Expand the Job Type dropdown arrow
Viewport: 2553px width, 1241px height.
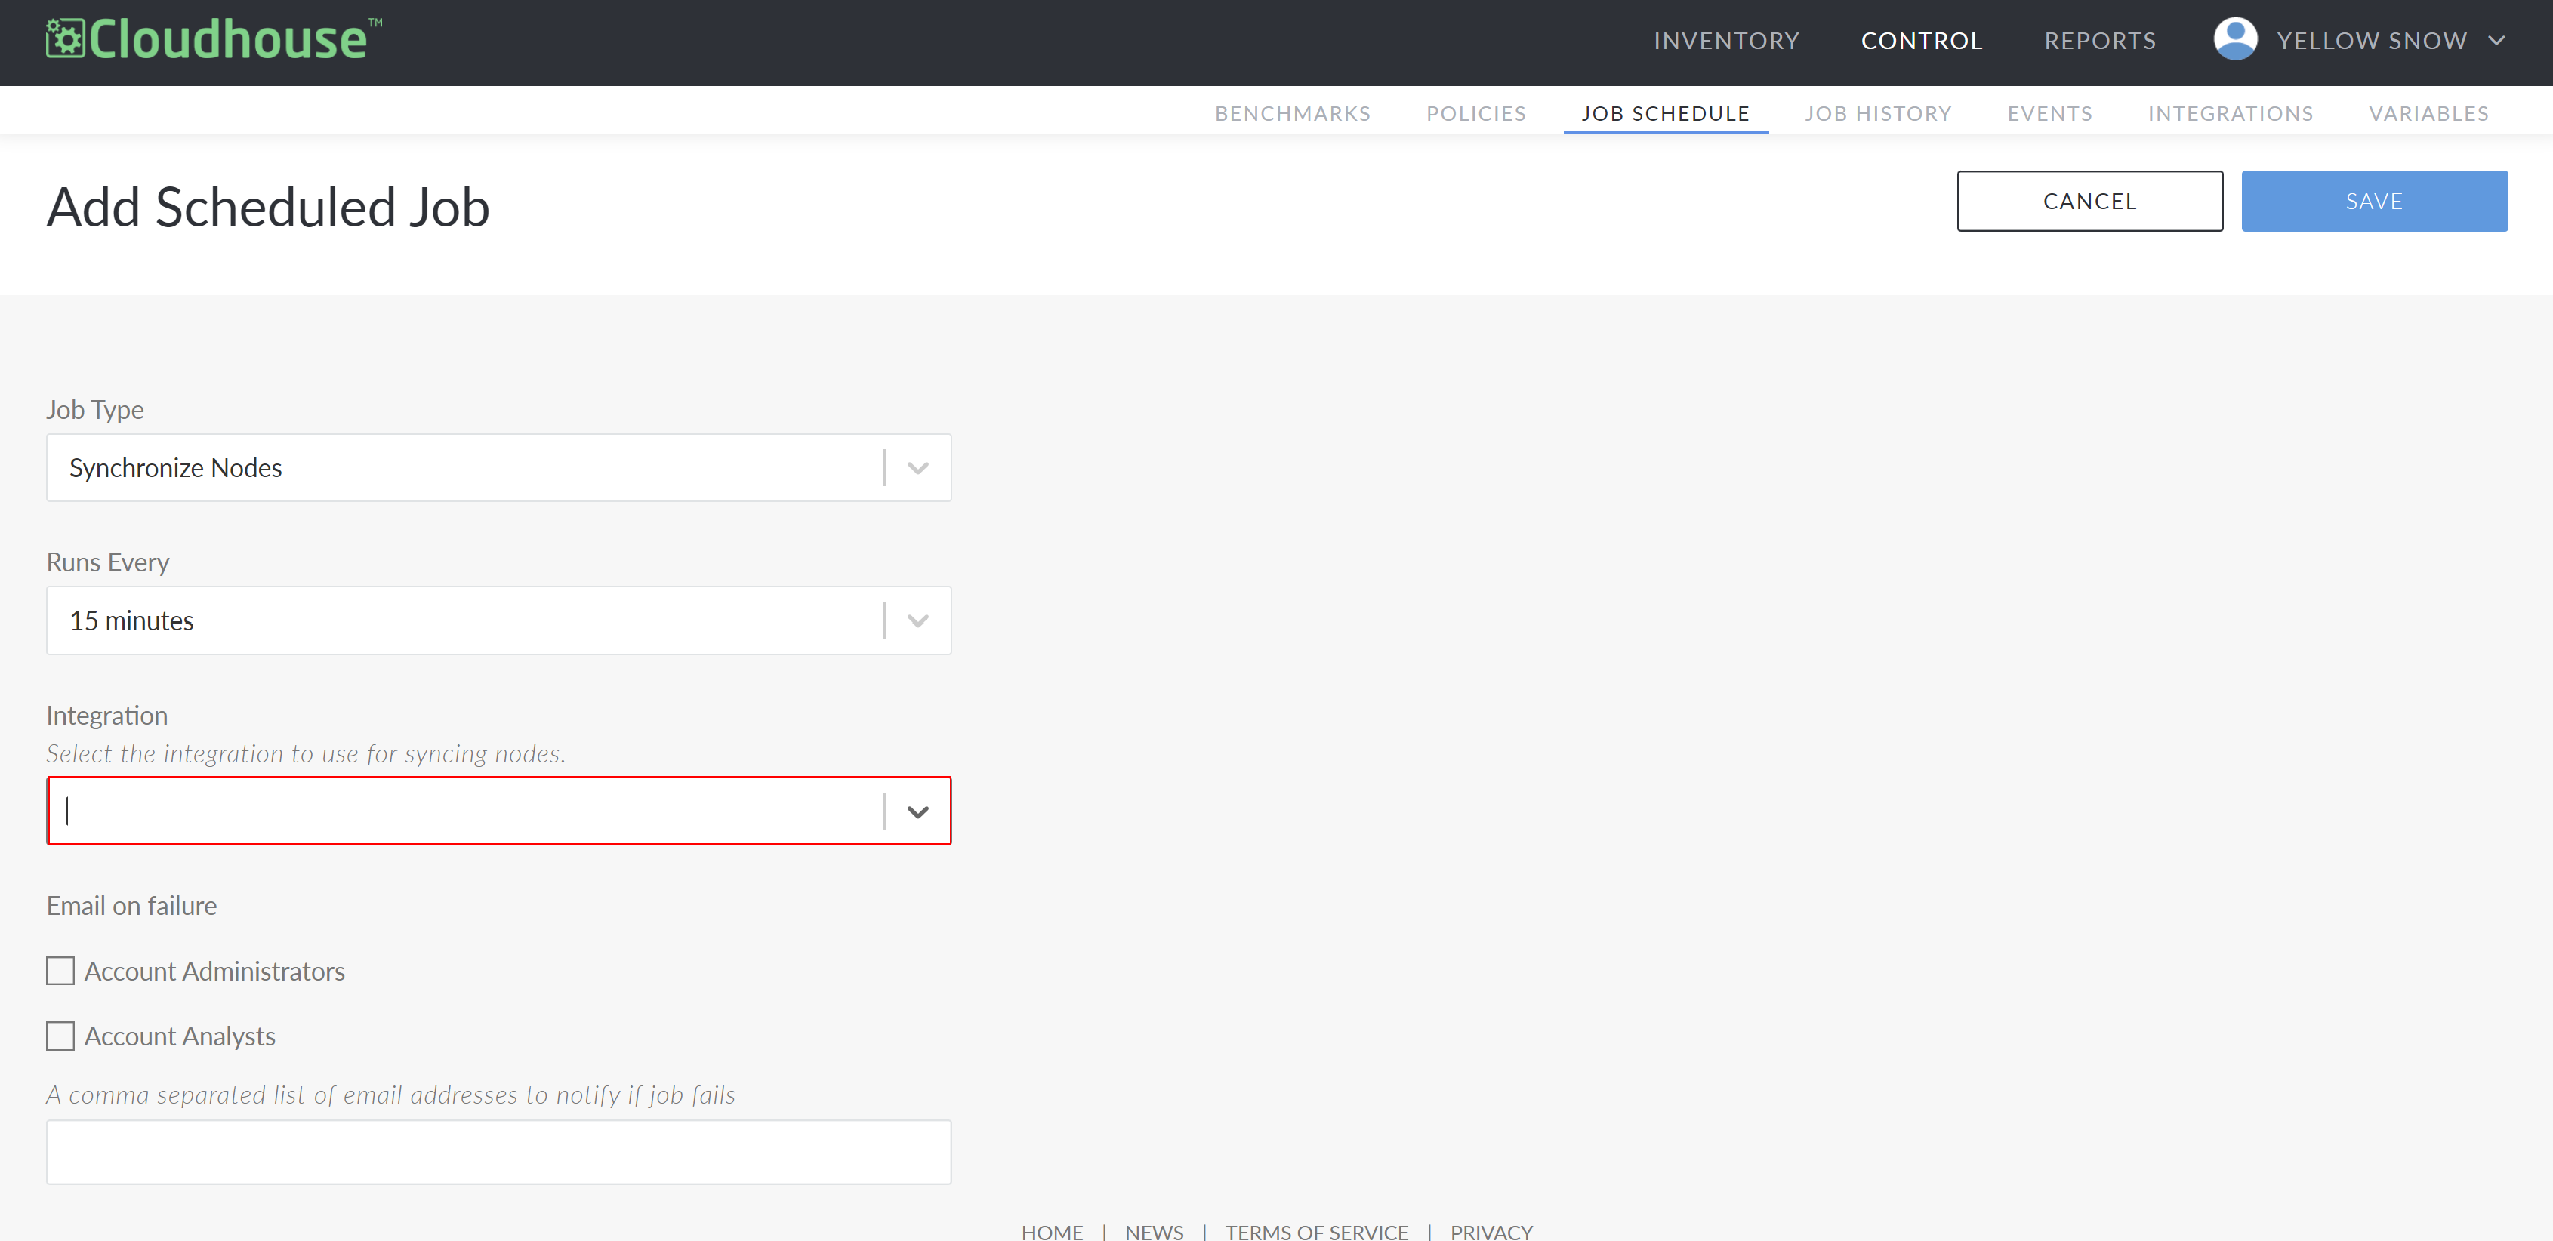click(x=917, y=467)
